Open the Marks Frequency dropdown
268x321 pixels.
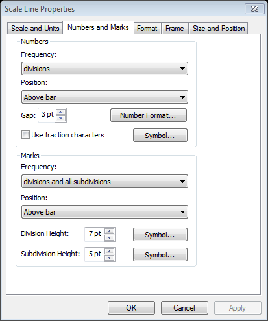pos(104,182)
